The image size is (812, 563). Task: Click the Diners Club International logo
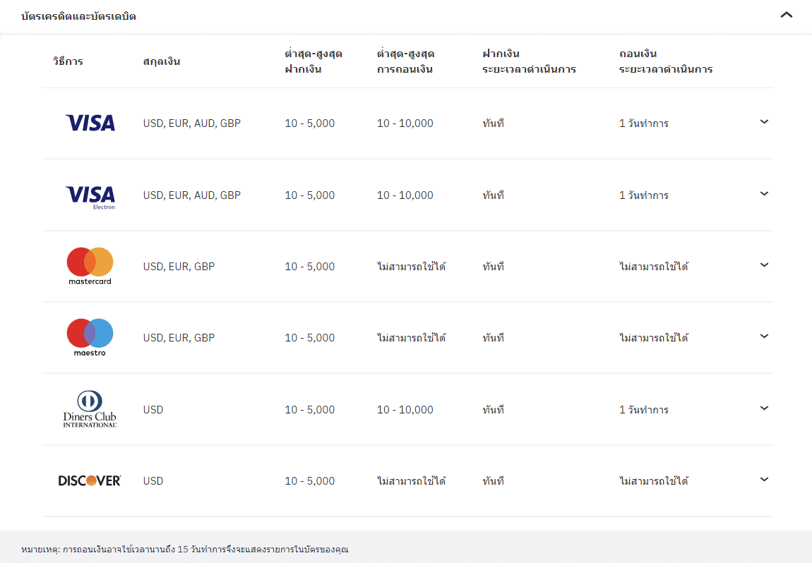[x=90, y=409]
